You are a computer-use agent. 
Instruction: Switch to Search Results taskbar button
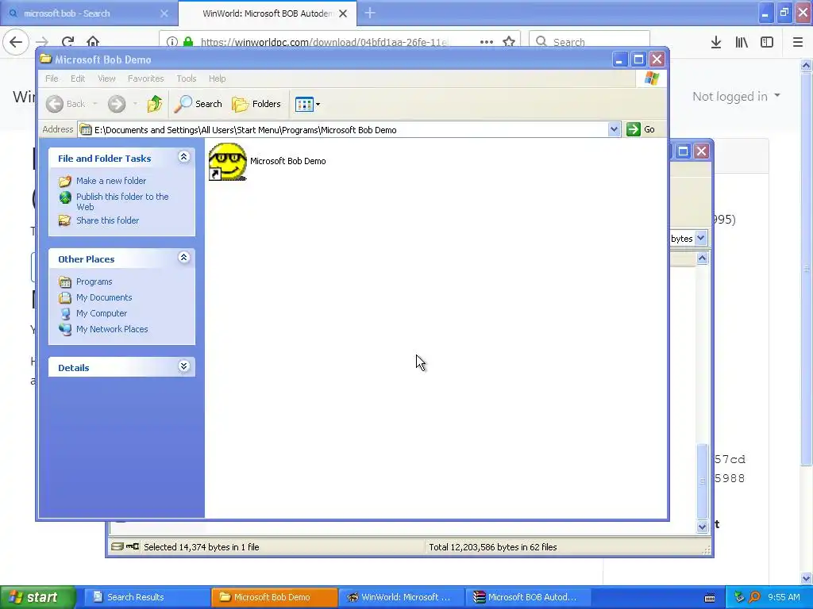146,597
